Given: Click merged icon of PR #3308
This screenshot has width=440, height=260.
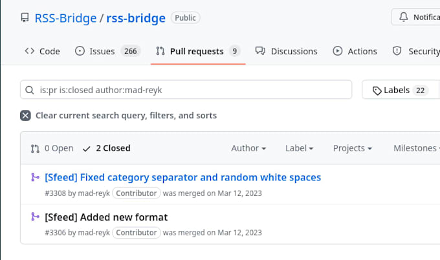Looking at the screenshot, I should (x=35, y=177).
